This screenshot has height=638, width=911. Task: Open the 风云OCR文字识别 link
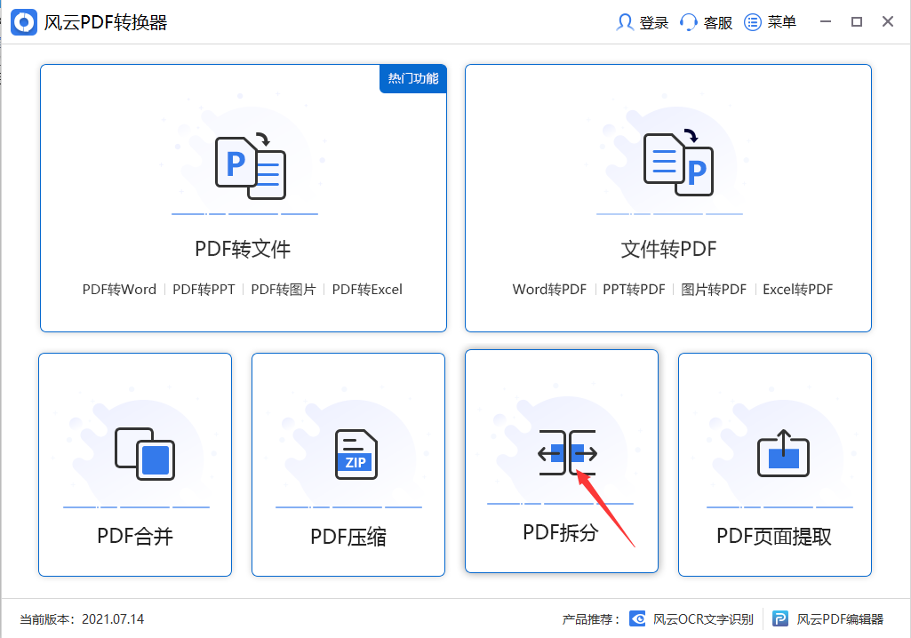704,619
